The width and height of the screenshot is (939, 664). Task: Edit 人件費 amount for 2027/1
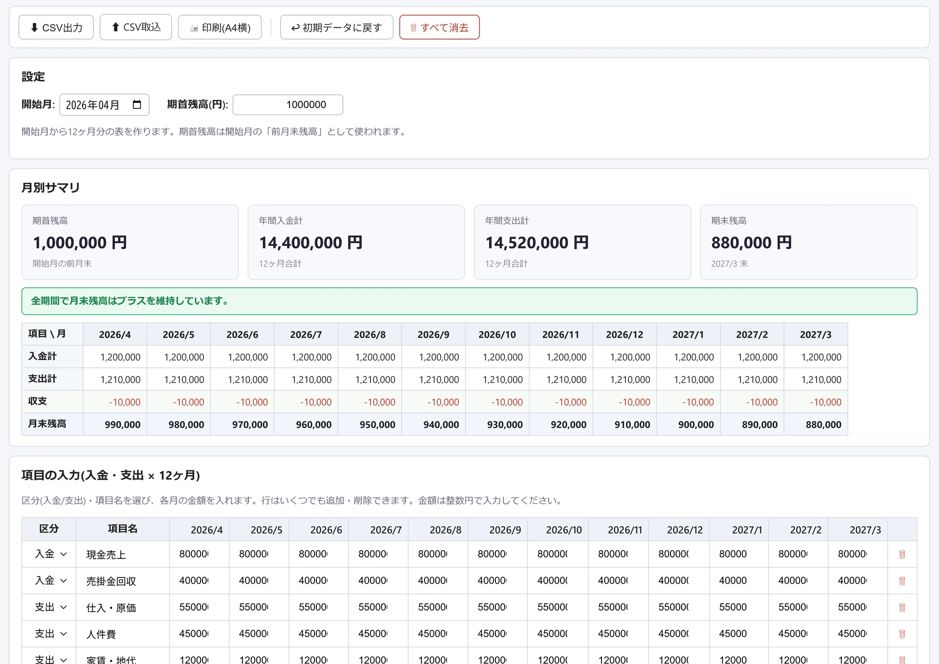point(739,634)
